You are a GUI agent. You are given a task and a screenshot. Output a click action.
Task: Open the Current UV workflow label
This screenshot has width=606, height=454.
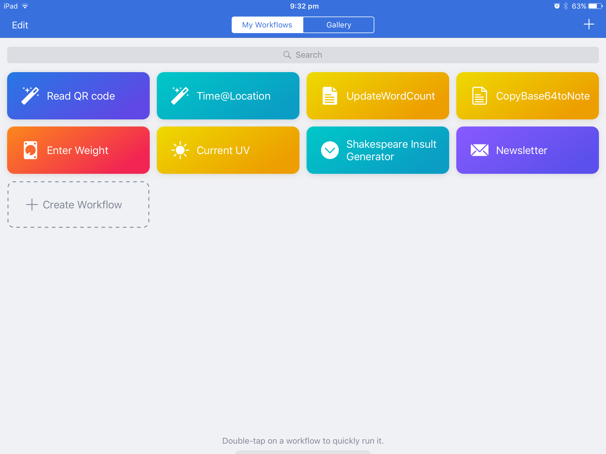tap(223, 150)
